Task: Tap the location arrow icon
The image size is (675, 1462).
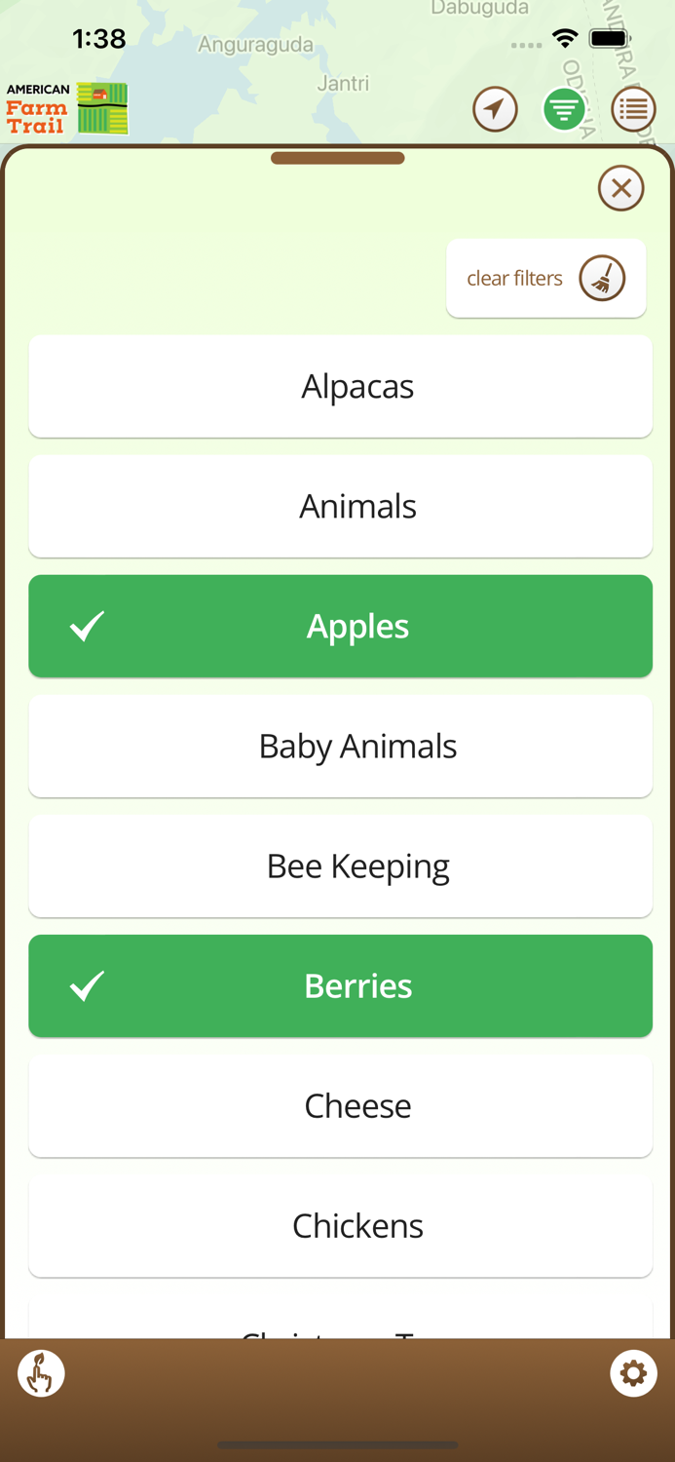Action: point(495,109)
